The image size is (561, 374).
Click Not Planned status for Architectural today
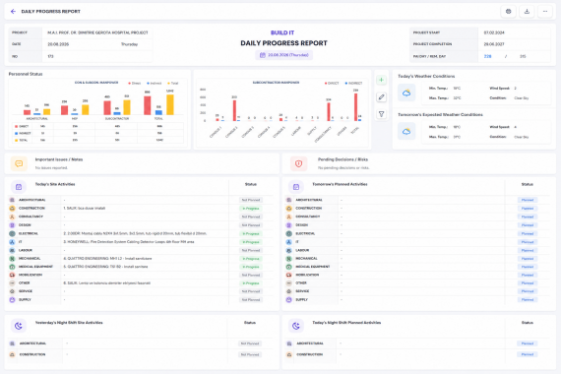coord(251,200)
